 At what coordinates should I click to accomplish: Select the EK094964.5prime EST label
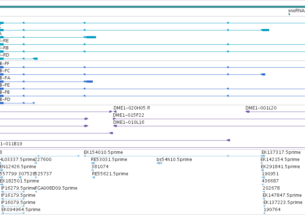(21, 210)
